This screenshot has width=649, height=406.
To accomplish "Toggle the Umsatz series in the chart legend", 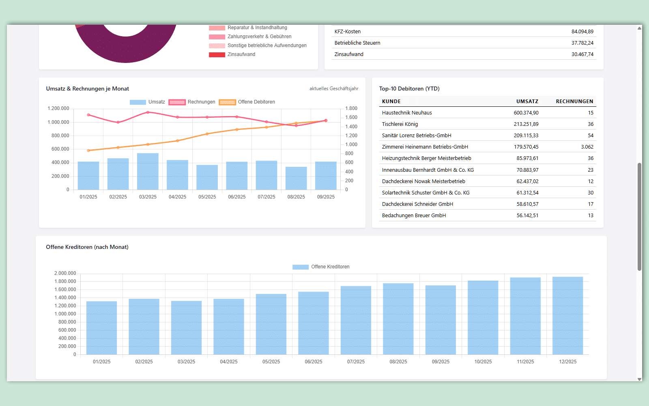I will click(x=147, y=102).
